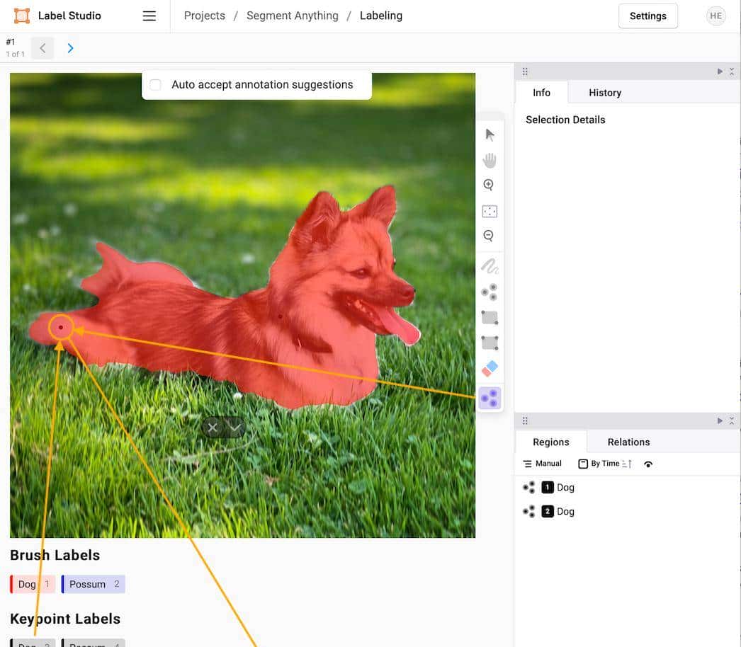Click the Settings button

click(647, 16)
